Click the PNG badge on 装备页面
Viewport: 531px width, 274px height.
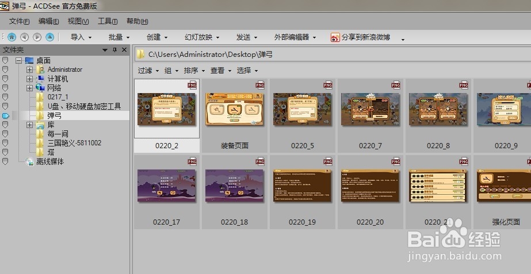click(259, 85)
